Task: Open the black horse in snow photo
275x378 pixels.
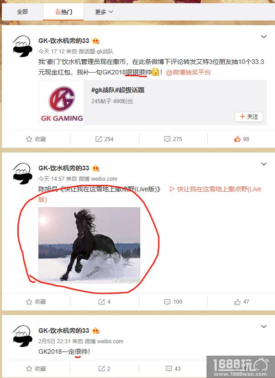Action: [x=89, y=245]
